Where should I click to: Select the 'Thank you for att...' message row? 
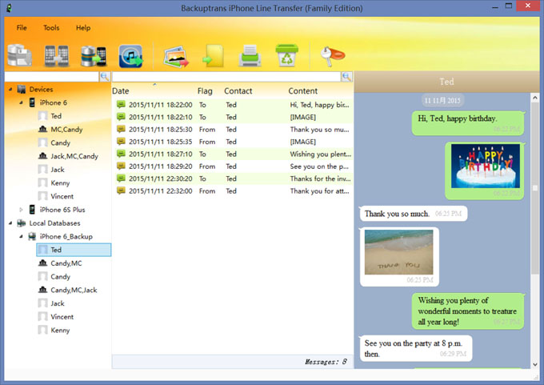(234, 191)
